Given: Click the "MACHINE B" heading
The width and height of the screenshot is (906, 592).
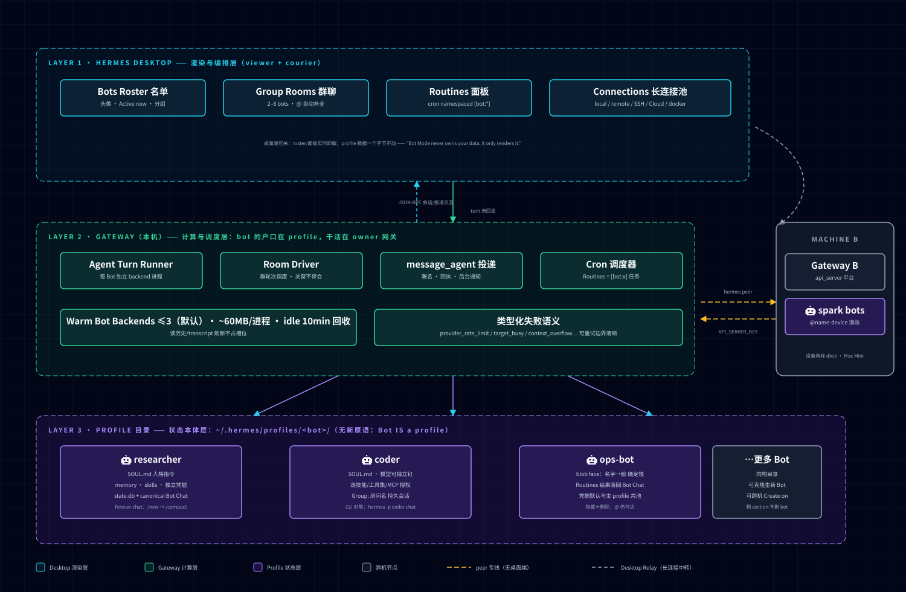Looking at the screenshot, I should 835,239.
